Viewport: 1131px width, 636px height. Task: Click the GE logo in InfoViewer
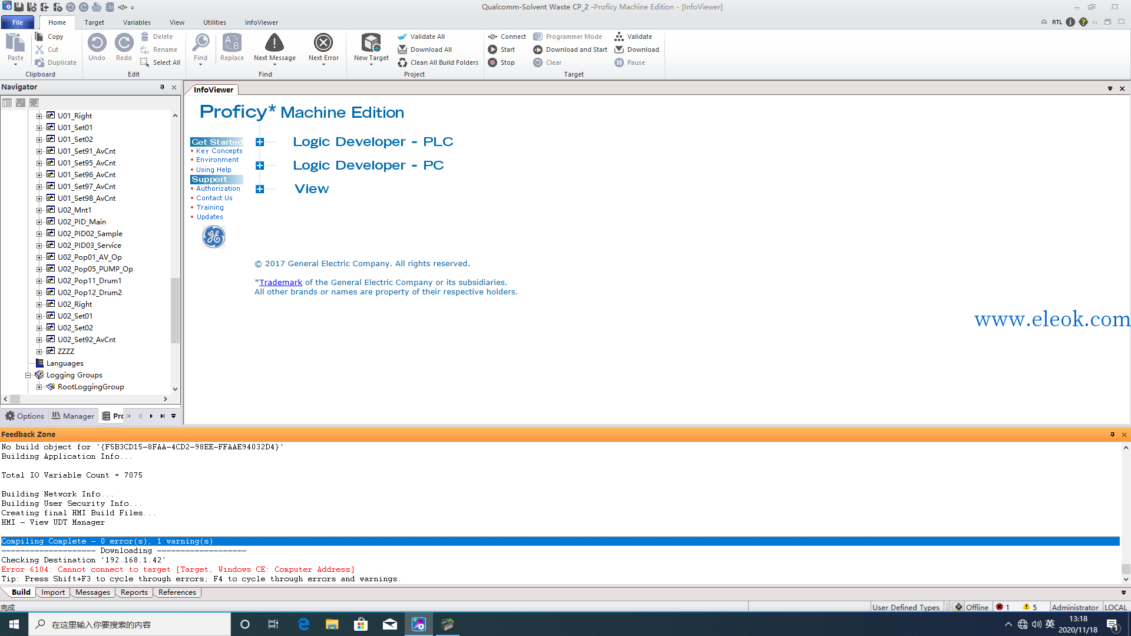click(214, 237)
